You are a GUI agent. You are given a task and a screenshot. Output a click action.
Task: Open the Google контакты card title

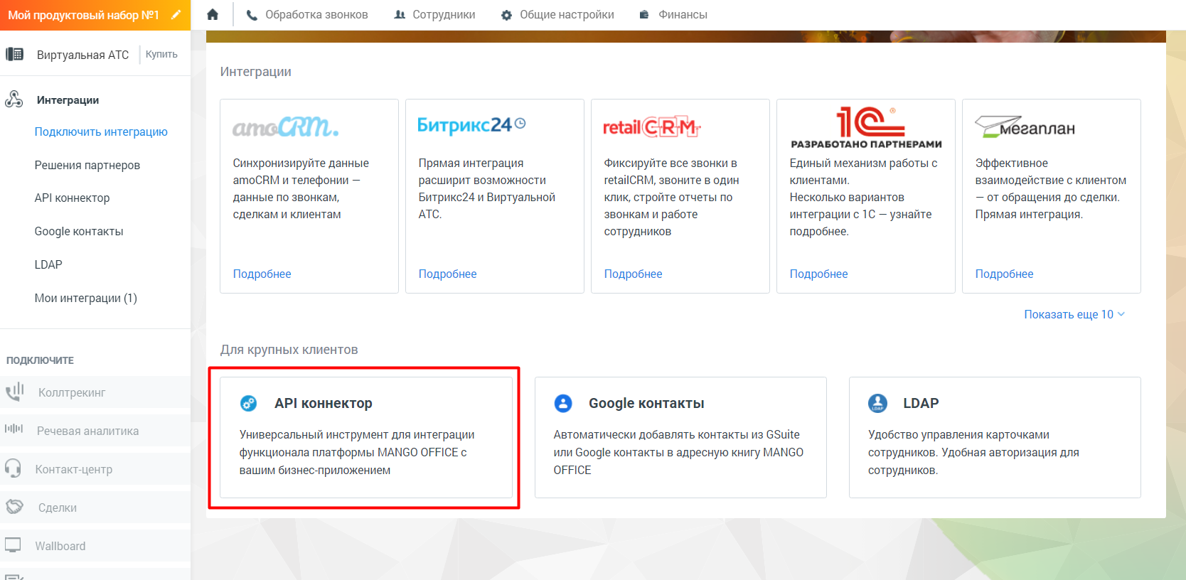point(646,403)
